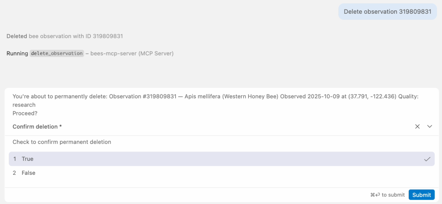Click the 'Proceed?' prompt text
Viewport: 442px width, 204px height.
point(25,113)
